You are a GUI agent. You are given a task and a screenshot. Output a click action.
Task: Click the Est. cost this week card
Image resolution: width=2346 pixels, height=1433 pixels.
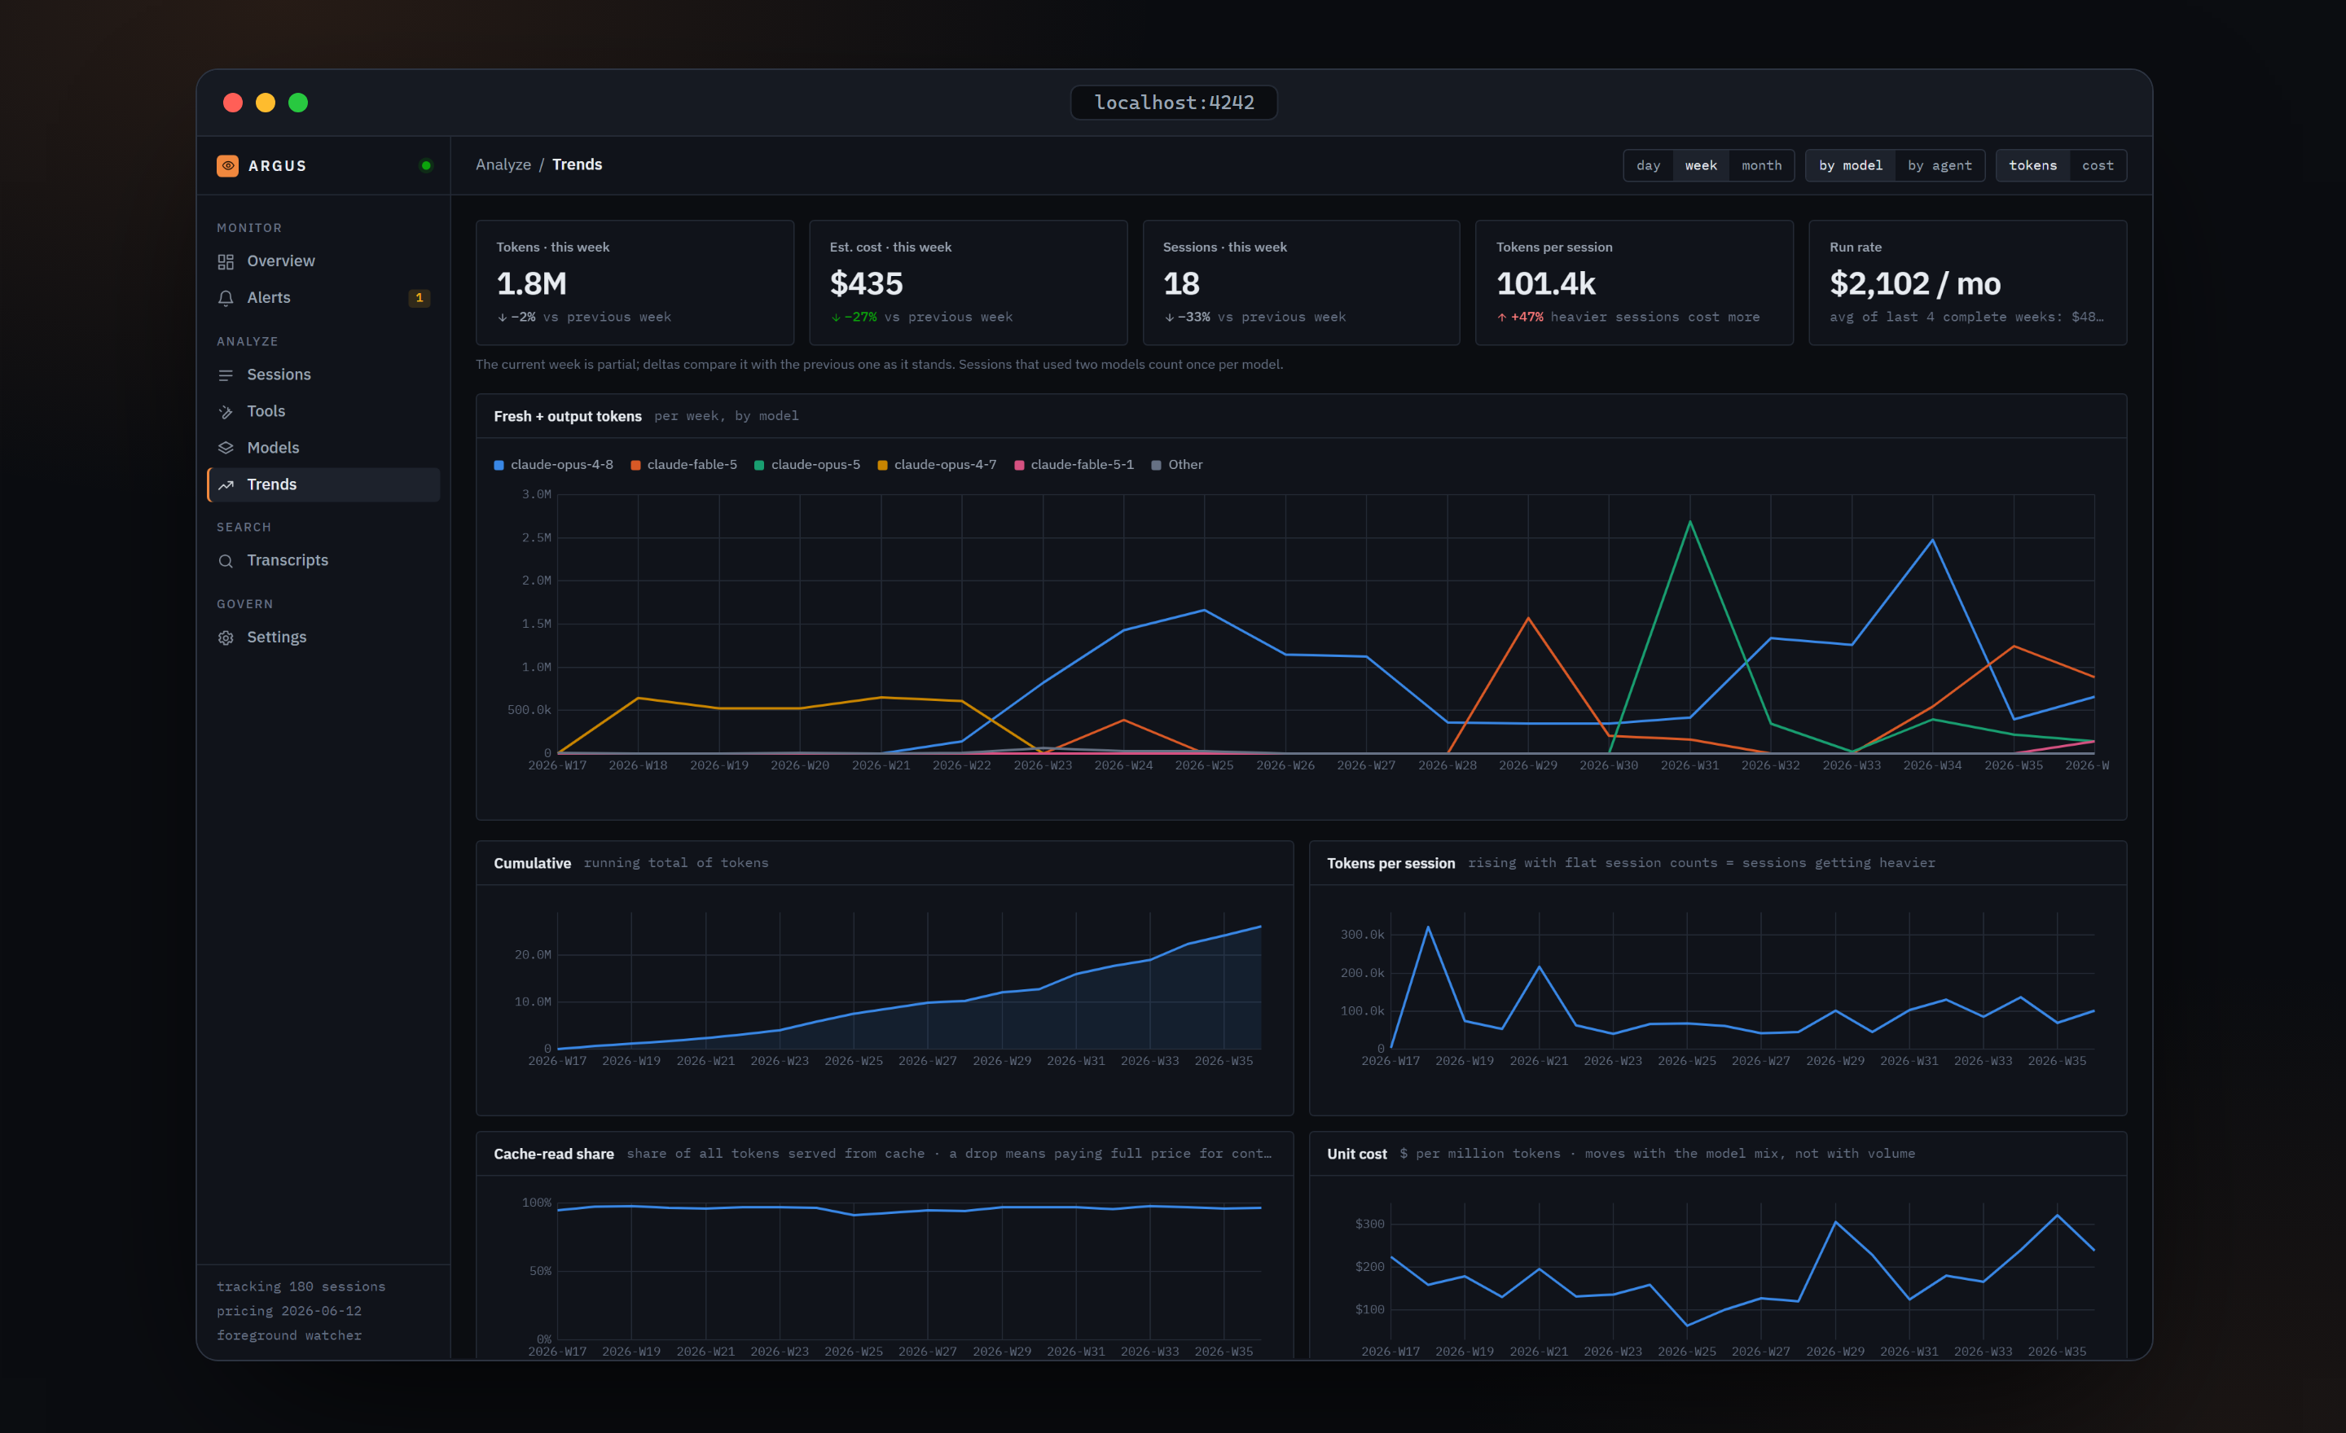[969, 283]
